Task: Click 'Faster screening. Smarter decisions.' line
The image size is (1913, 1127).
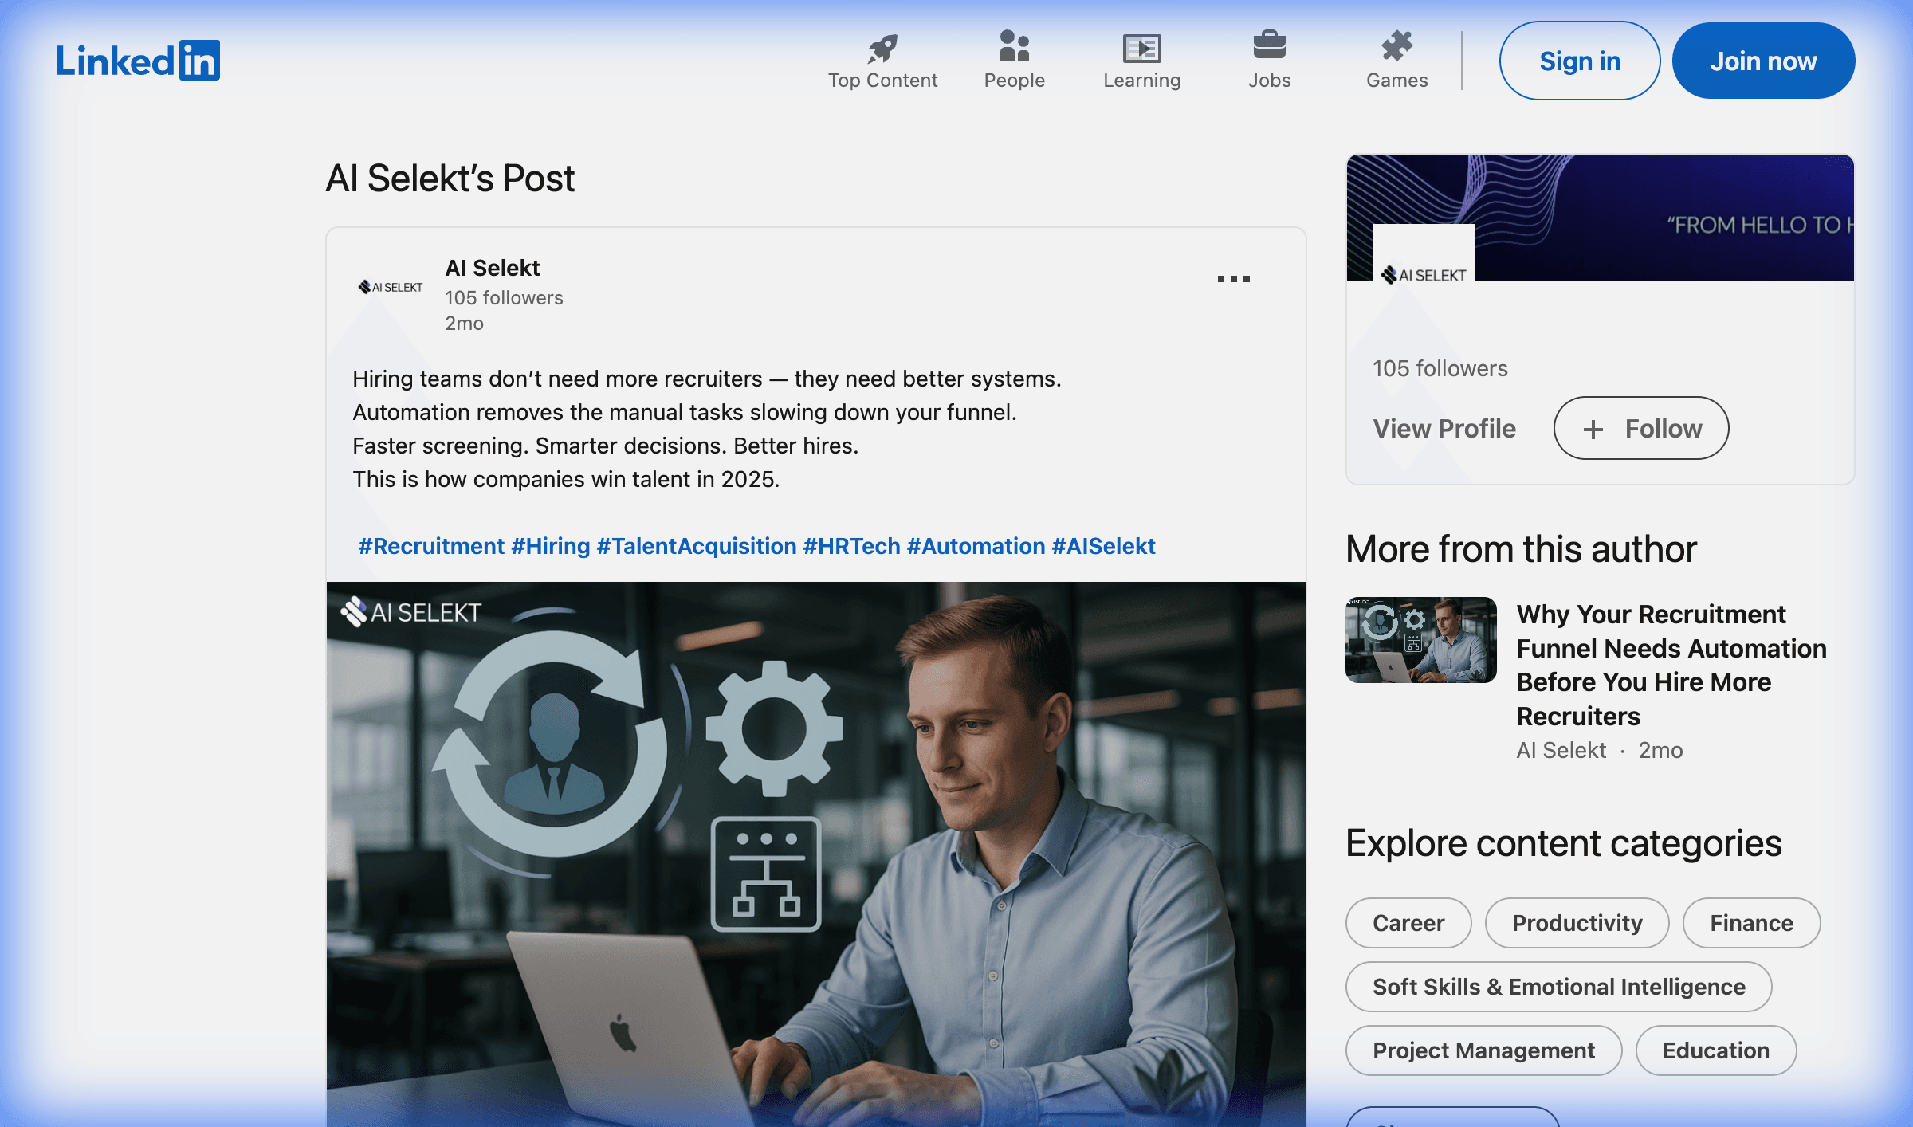Action: pyautogui.click(x=606, y=446)
